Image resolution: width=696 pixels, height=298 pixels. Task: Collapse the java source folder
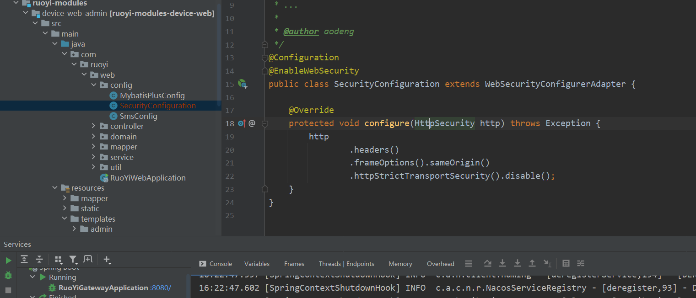point(55,44)
